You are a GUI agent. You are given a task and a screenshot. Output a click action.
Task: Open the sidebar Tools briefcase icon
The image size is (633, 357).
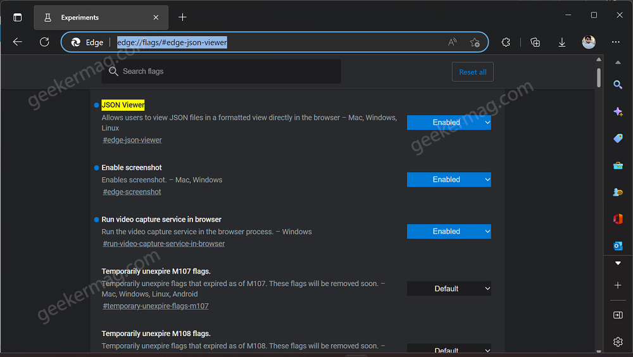pos(618,166)
